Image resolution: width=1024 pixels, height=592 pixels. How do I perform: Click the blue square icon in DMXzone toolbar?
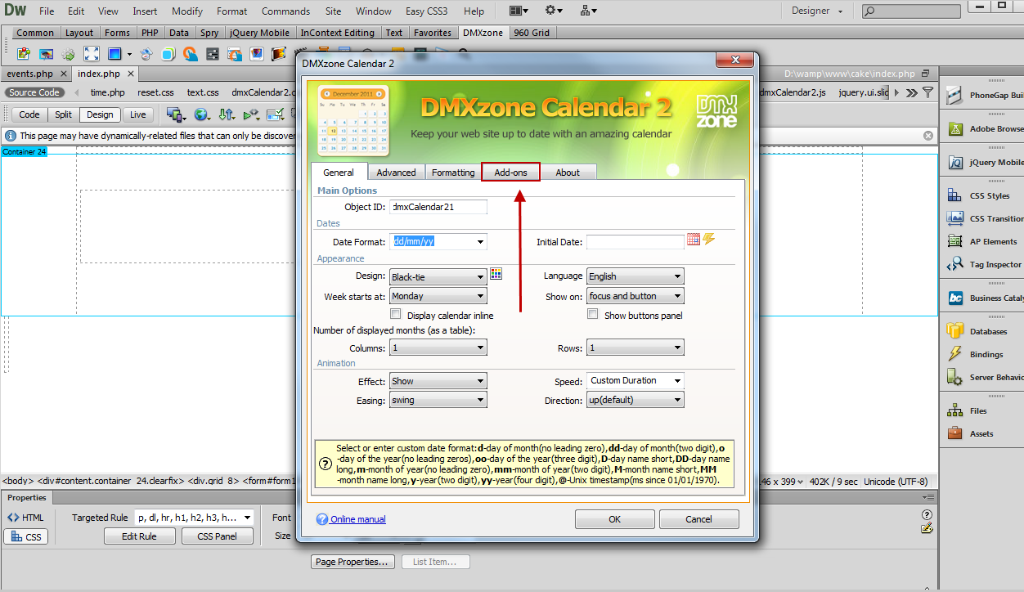point(115,54)
